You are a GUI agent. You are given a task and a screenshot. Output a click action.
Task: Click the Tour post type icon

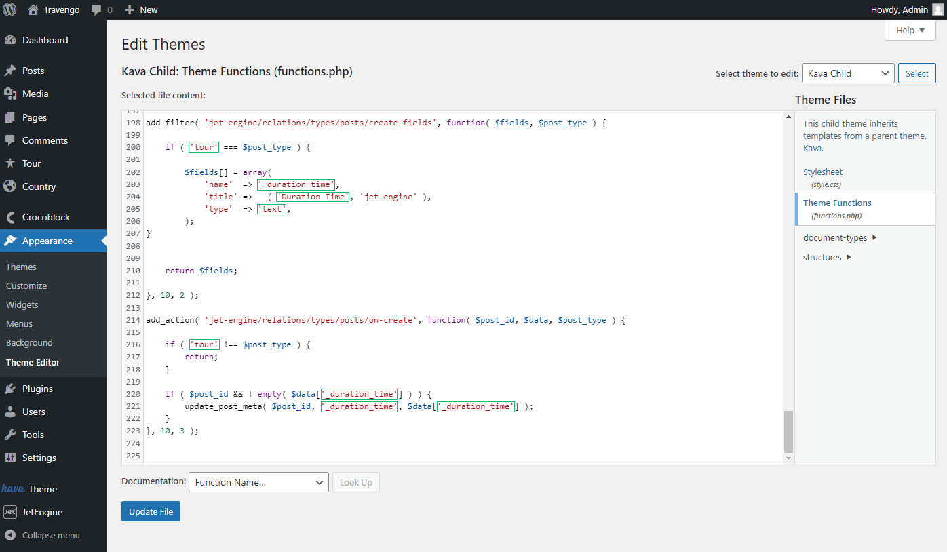pyautogui.click(x=10, y=163)
